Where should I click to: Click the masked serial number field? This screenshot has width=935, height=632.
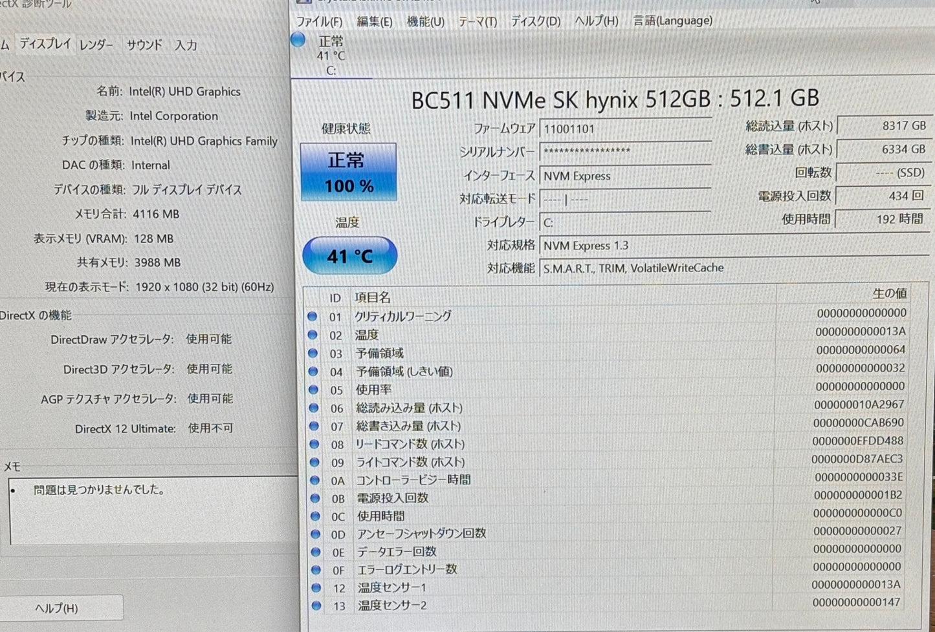(x=626, y=152)
